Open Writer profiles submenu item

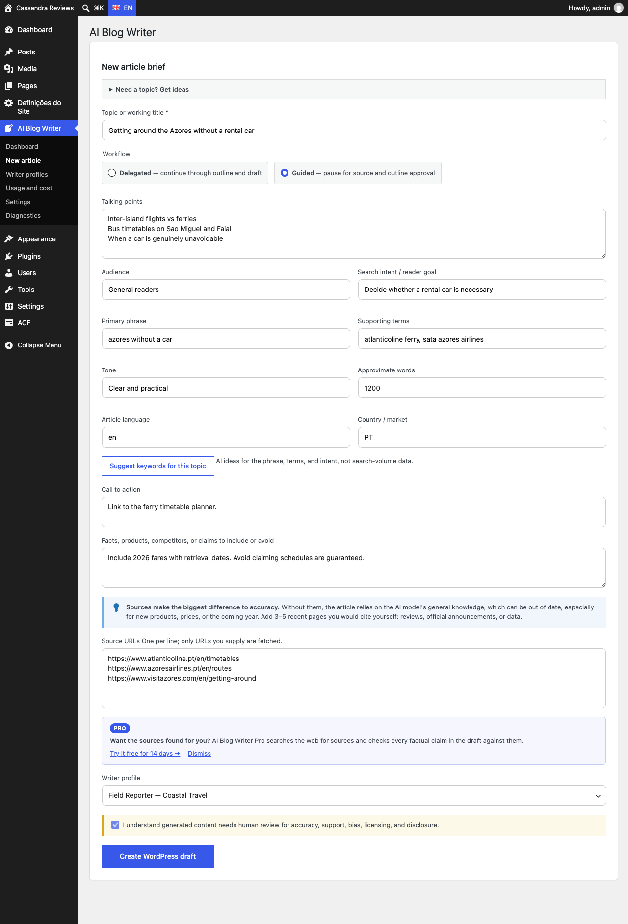[27, 174]
